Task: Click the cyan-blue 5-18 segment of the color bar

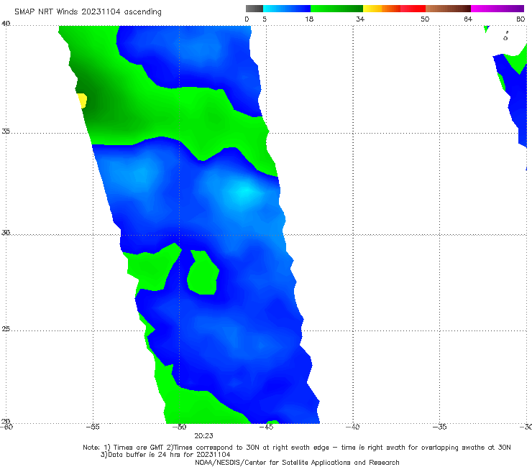Action: pyautogui.click(x=287, y=9)
